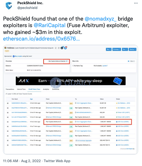142x166 pixels.
Task: Click the @nomadxyz_ mention link
Action: coord(101,19)
